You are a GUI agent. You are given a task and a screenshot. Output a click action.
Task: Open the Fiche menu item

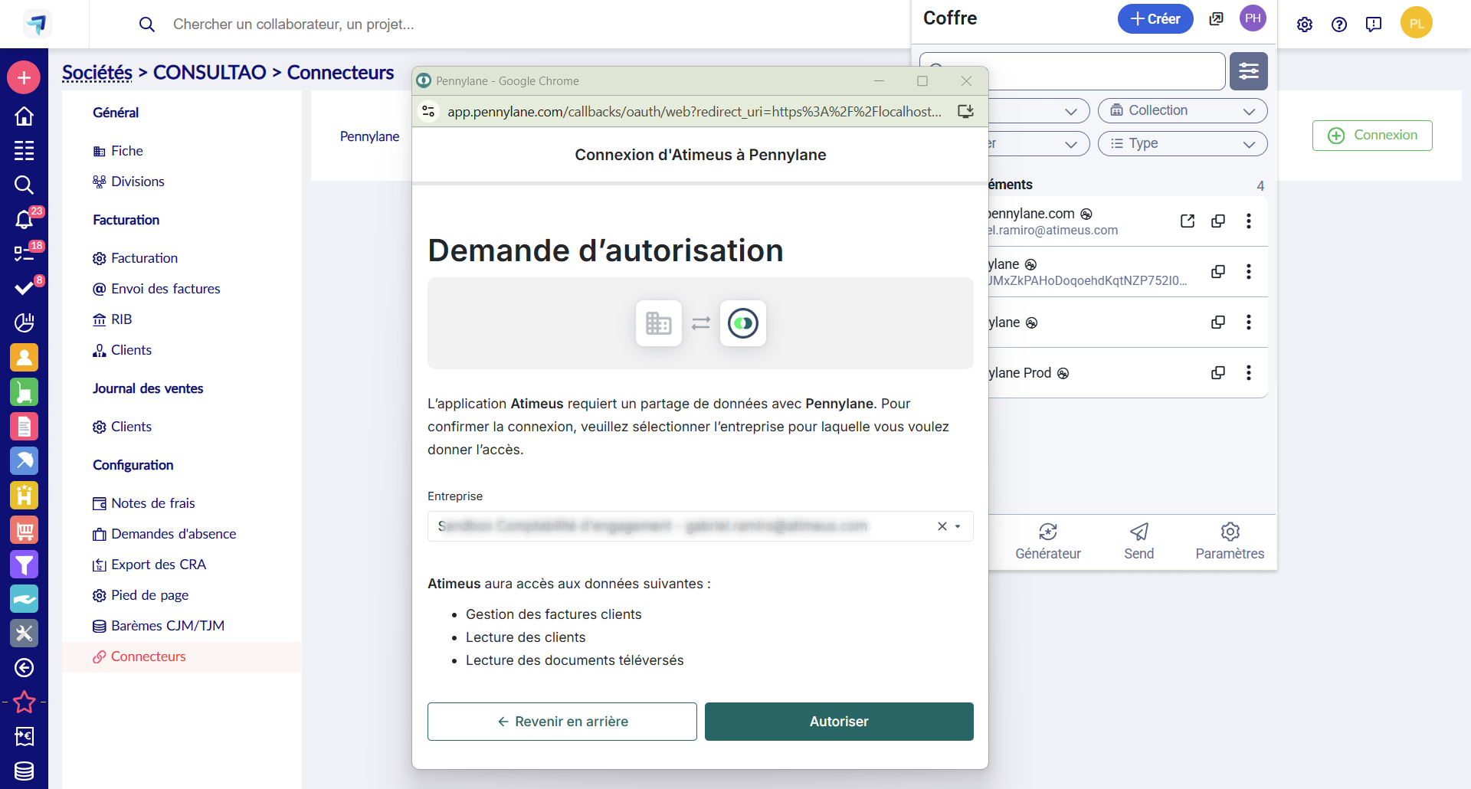(x=118, y=151)
